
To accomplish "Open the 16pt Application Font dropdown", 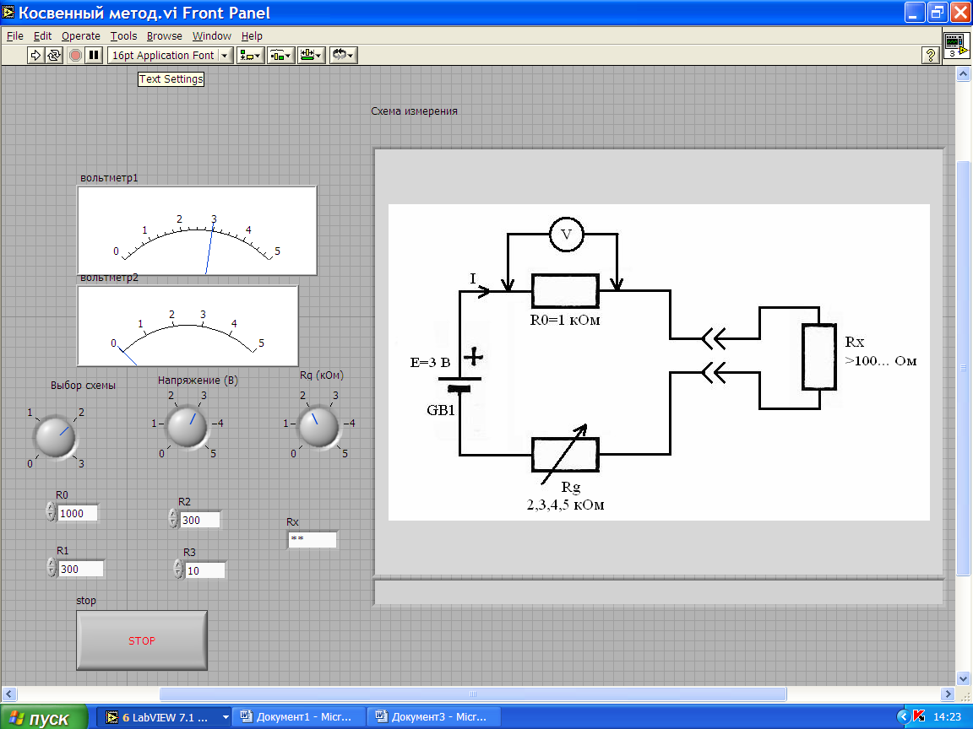I will pos(171,55).
